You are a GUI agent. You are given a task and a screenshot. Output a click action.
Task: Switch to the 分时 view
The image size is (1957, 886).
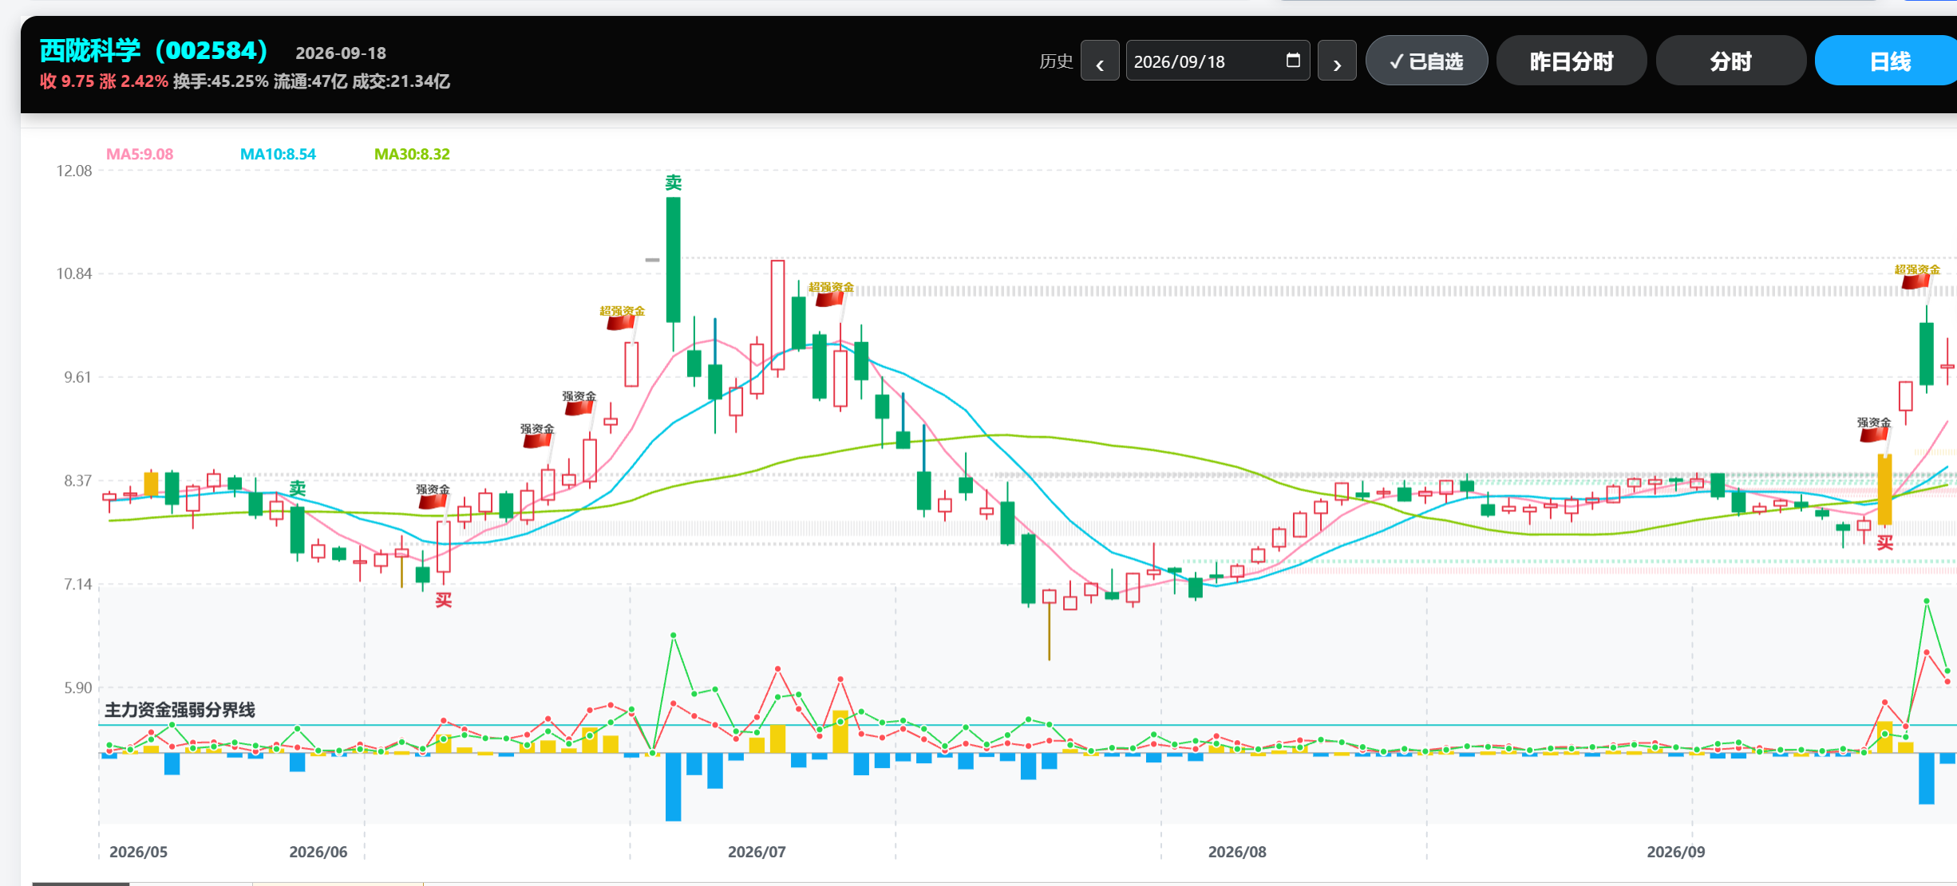(x=1730, y=61)
